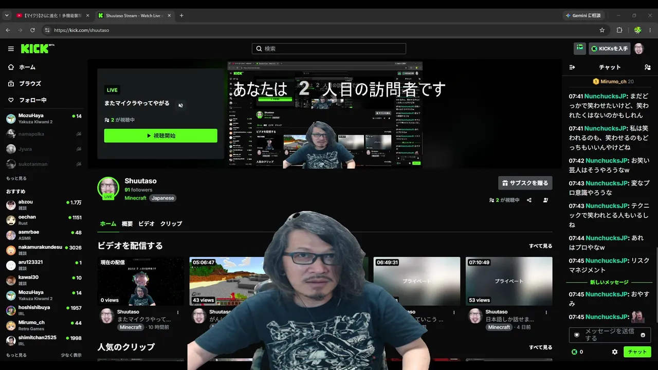The height and width of the screenshot is (370, 658).
Task: Click the KICKsを入手 button
Action: tap(610, 49)
